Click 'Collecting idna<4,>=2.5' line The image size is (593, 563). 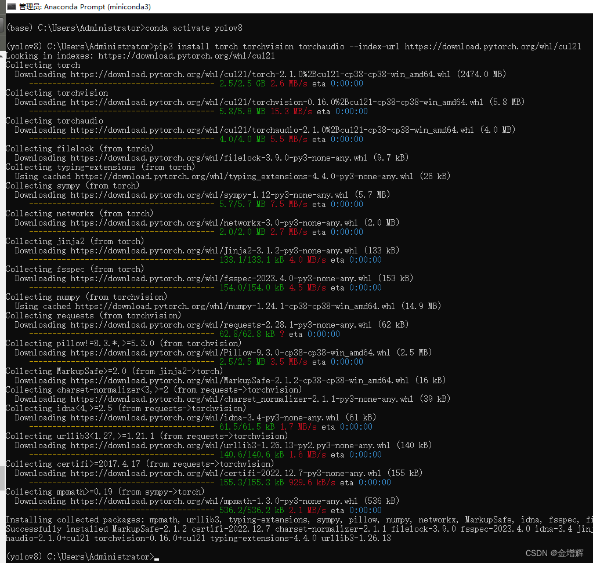[126, 408]
